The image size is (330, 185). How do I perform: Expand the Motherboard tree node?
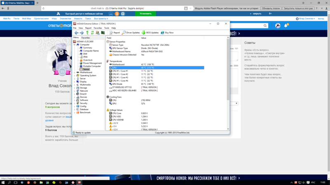pyautogui.click(x=75, y=72)
